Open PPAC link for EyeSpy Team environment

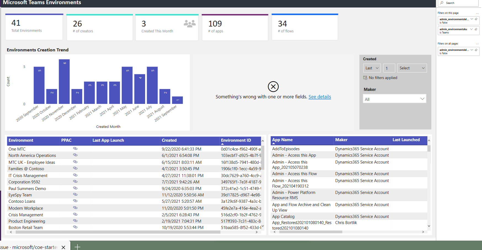pos(75,195)
